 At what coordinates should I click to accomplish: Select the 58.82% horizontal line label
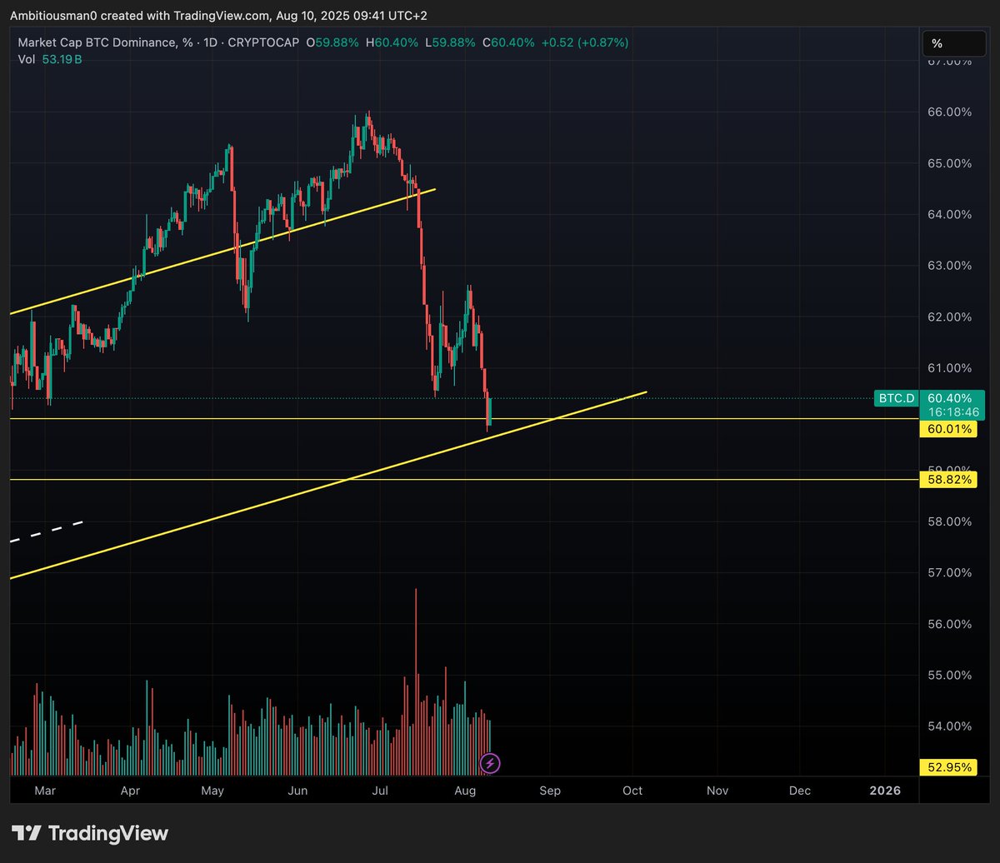pos(947,480)
